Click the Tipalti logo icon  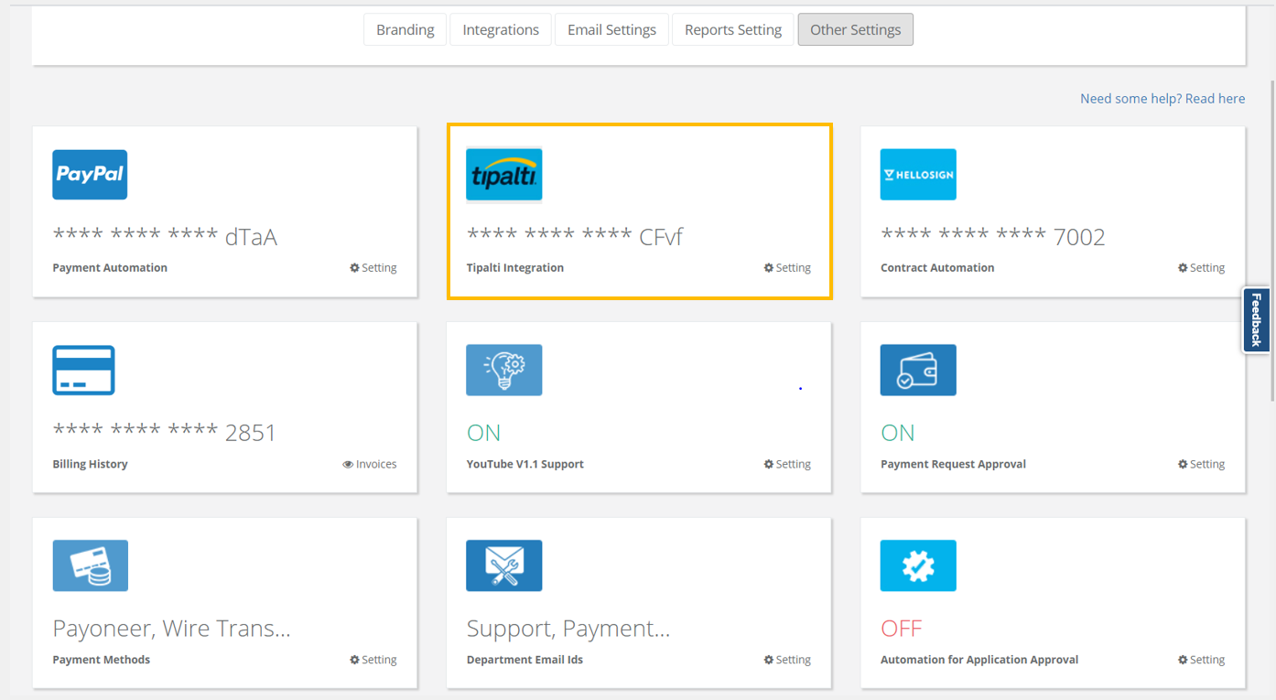pyautogui.click(x=503, y=174)
